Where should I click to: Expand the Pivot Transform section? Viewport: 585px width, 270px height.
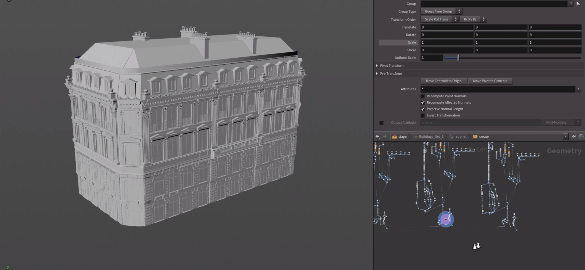click(377, 66)
